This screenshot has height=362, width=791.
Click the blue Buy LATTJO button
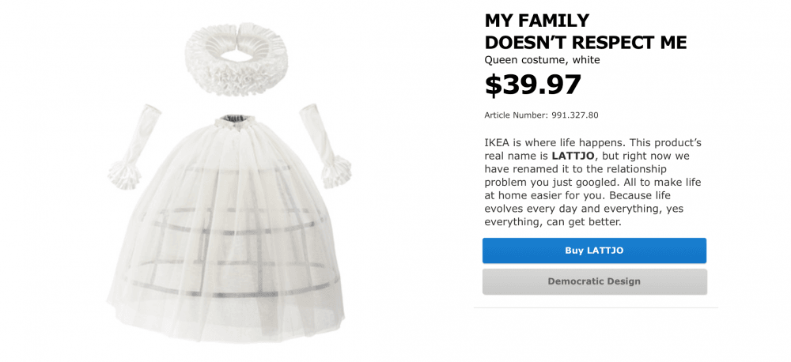click(x=594, y=251)
